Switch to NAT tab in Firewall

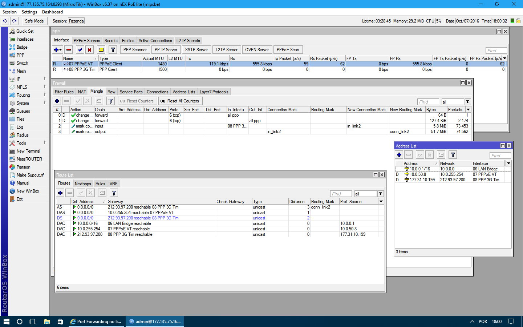(x=82, y=92)
